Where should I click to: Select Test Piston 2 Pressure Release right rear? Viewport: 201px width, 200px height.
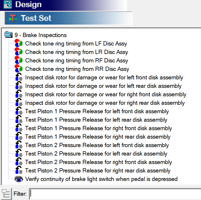pyautogui.click(x=98, y=171)
